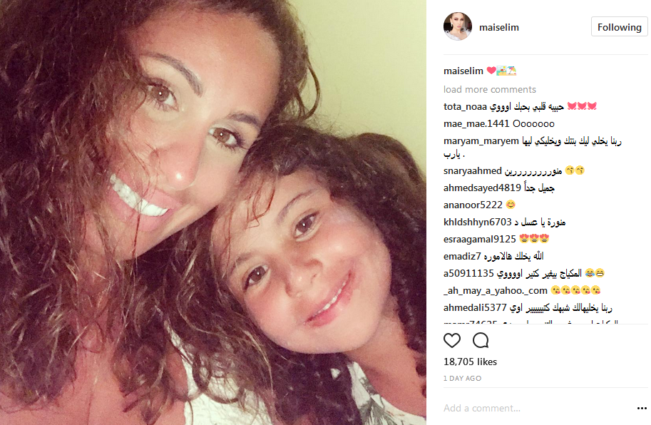Open the three-dots more options menu
This screenshot has width=651, height=425.
pyautogui.click(x=642, y=409)
